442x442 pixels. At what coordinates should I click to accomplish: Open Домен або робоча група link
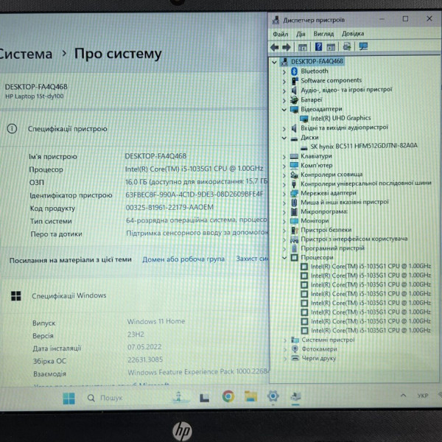point(183,259)
